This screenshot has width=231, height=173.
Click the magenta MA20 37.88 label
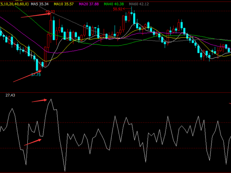[89, 4]
